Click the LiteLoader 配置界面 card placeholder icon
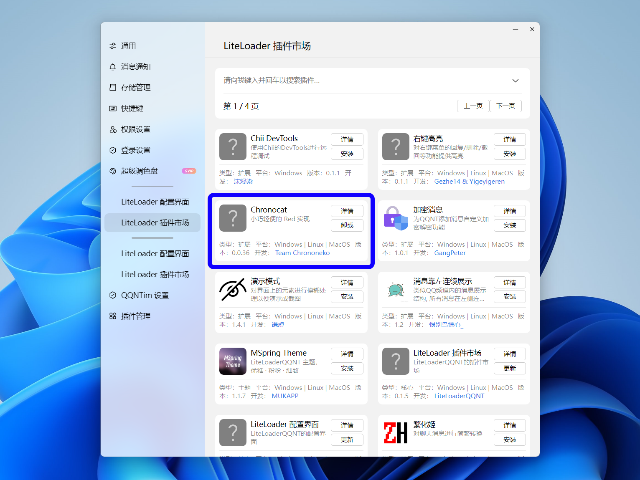 coord(233,432)
